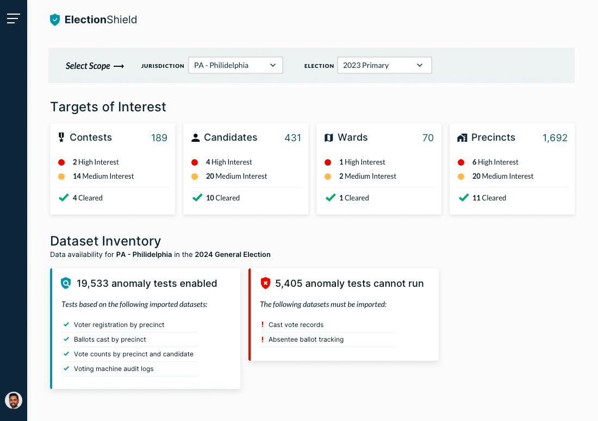598x421 pixels.
Task: Click checkmark next to Vote counts by precinct
Action: [66, 354]
